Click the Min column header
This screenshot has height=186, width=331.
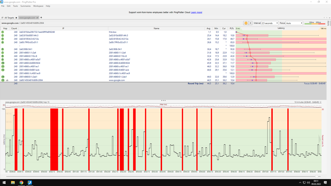pos(216,28)
